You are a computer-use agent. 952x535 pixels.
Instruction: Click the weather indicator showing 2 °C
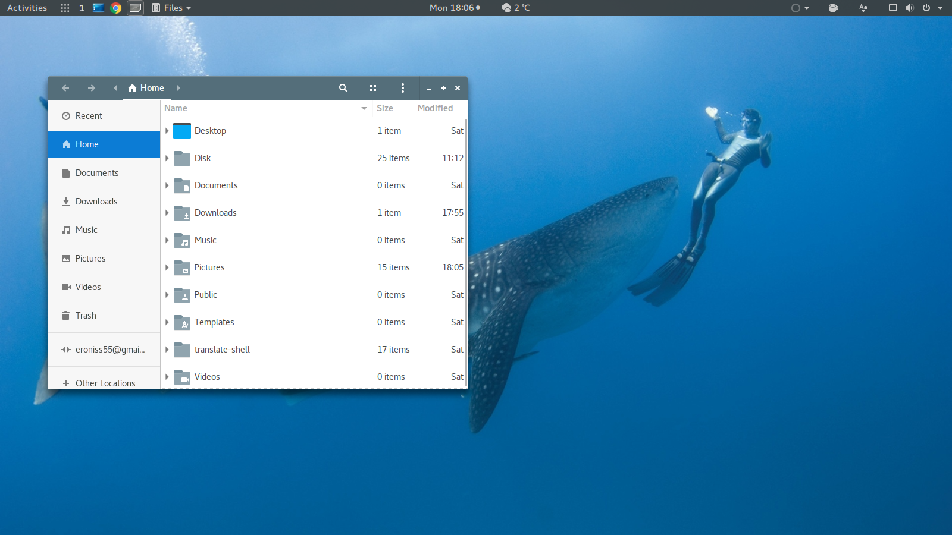(516, 8)
